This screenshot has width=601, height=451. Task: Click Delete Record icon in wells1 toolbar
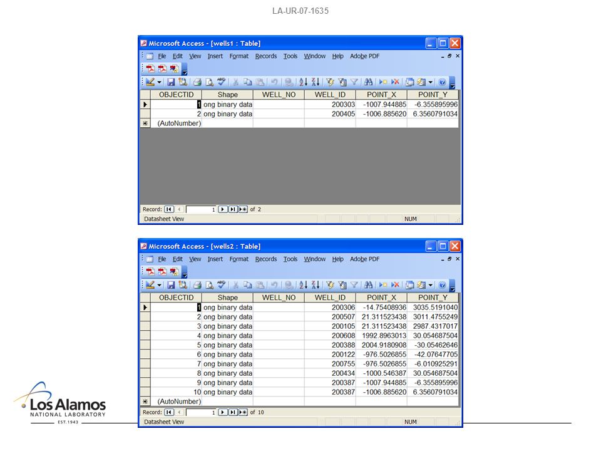click(395, 82)
